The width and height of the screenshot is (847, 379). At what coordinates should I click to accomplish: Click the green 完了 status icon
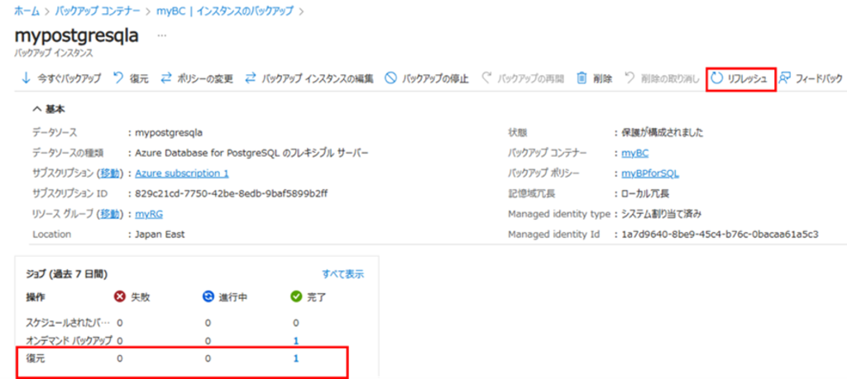click(x=295, y=297)
